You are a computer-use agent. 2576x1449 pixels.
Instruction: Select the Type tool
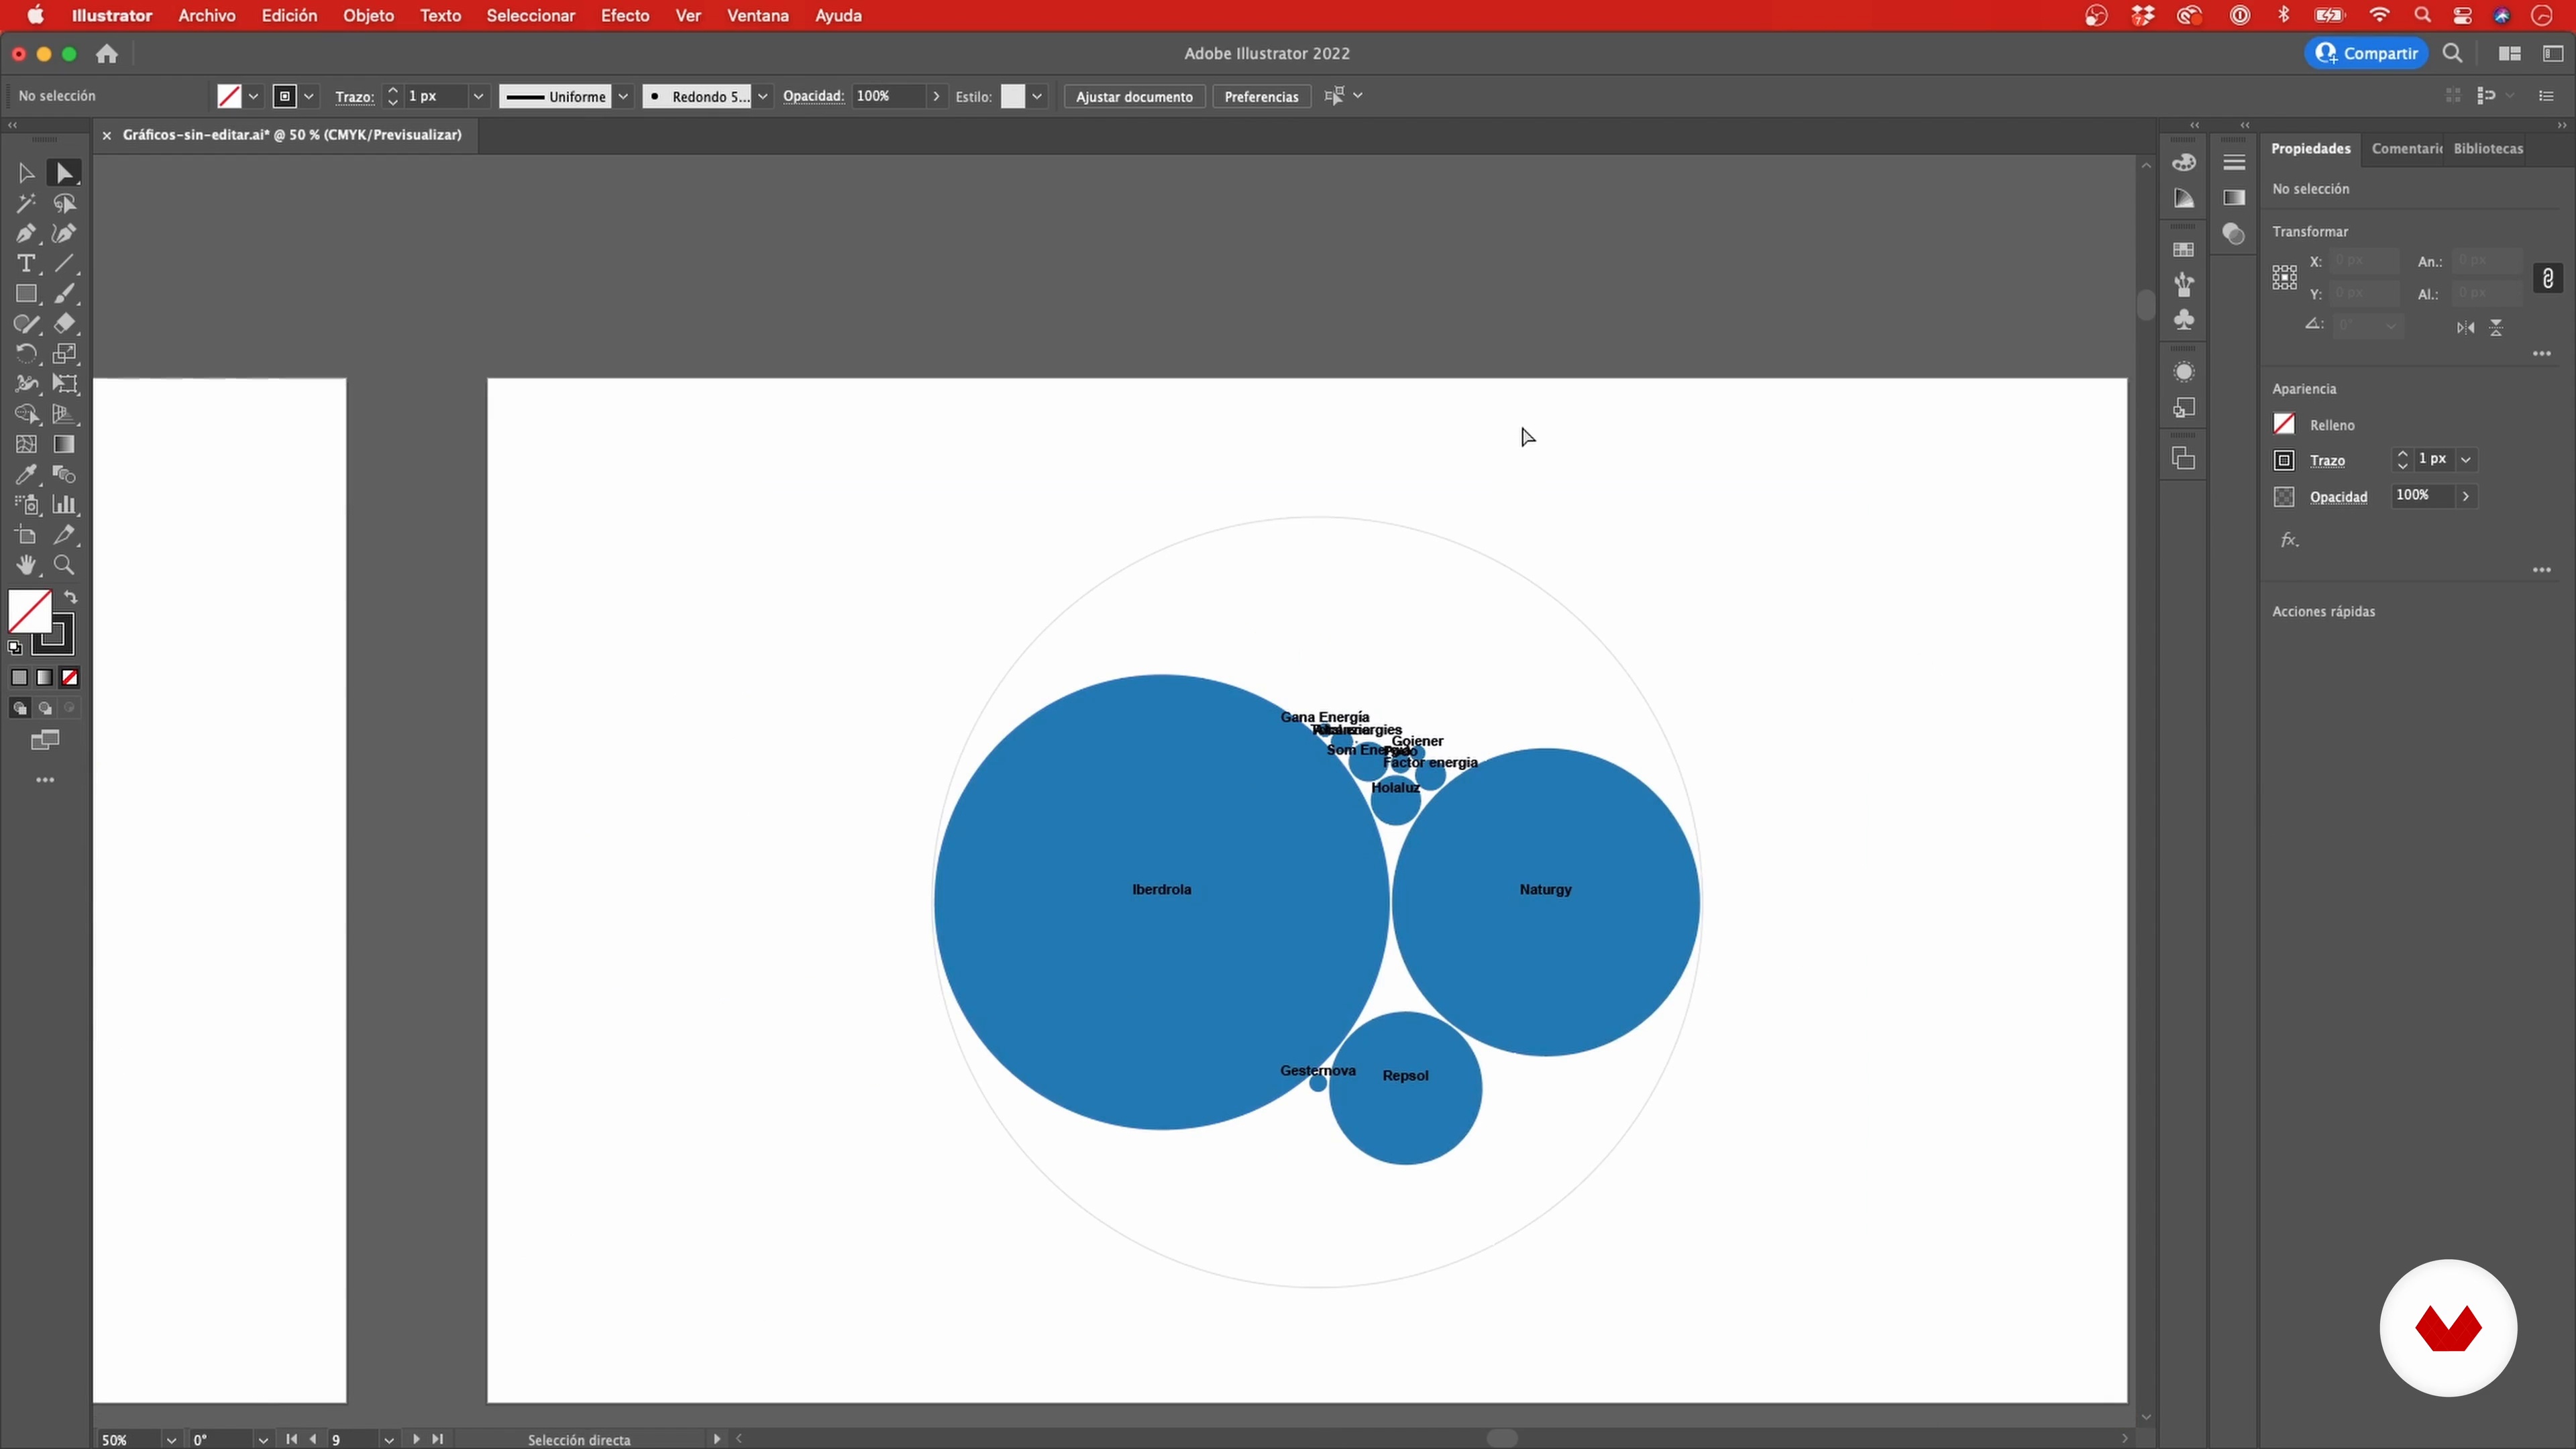[x=26, y=264]
